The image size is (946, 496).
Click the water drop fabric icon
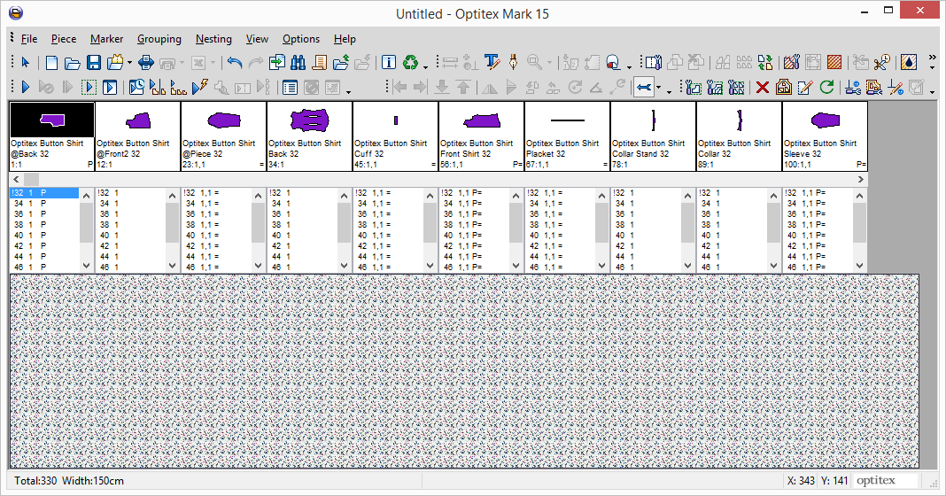(909, 62)
